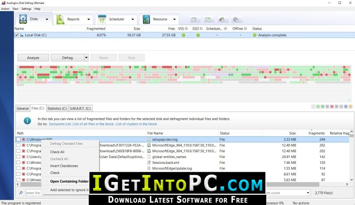Open List of all files in the block

(94, 124)
